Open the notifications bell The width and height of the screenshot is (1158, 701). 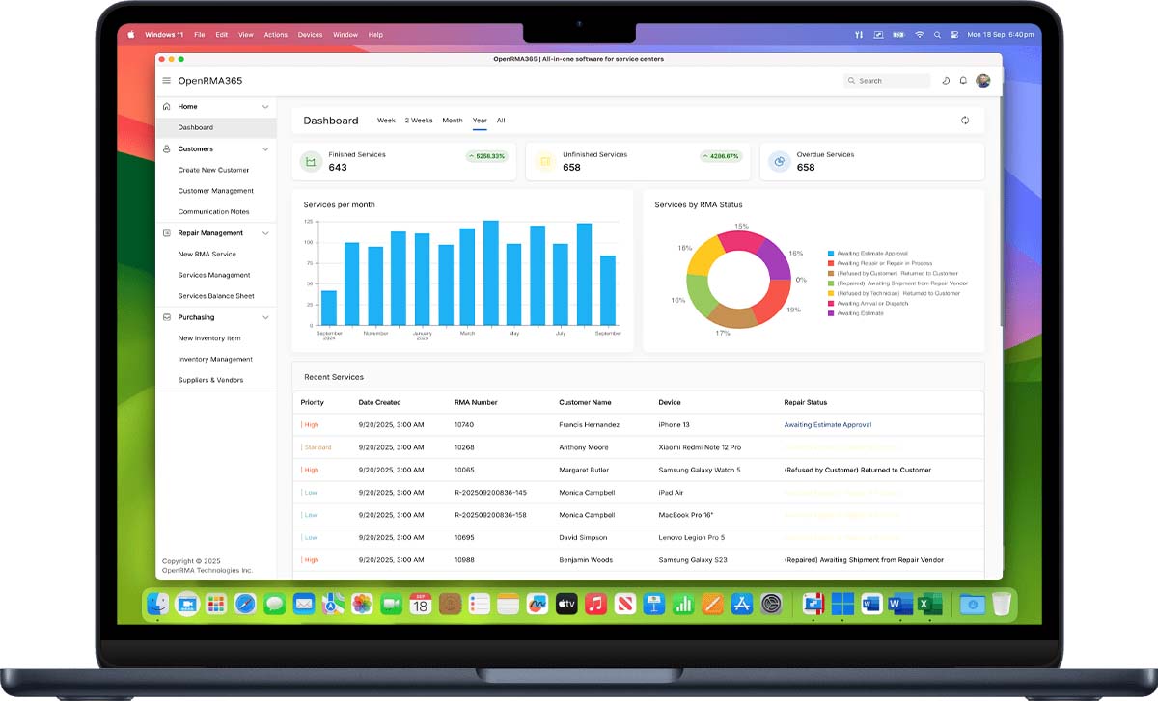point(963,82)
